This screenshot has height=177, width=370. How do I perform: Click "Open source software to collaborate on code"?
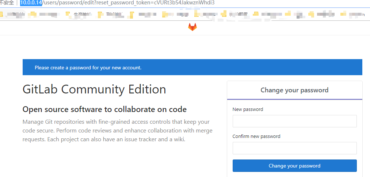pyautogui.click(x=104, y=109)
